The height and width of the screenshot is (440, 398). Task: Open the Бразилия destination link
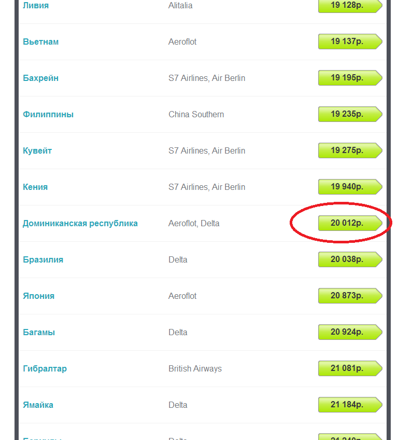[x=43, y=259]
